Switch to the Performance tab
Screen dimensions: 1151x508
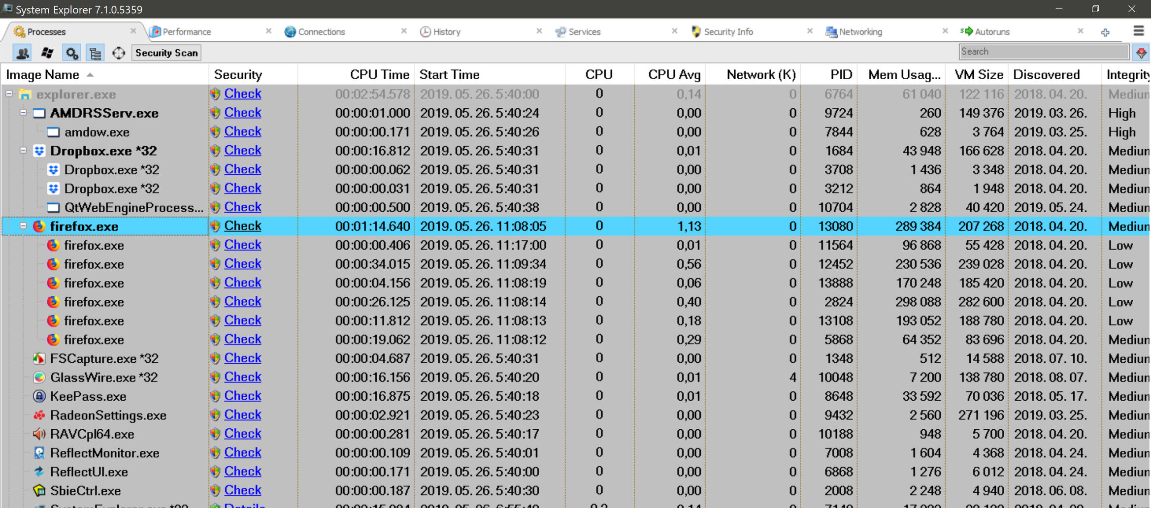point(187,32)
